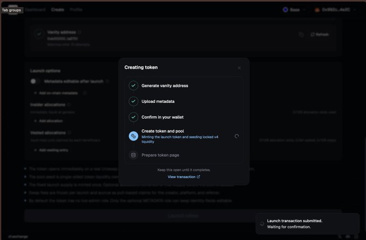Click the info icon beside Vested allocations
Screen dimensions: 366x240
69,132
